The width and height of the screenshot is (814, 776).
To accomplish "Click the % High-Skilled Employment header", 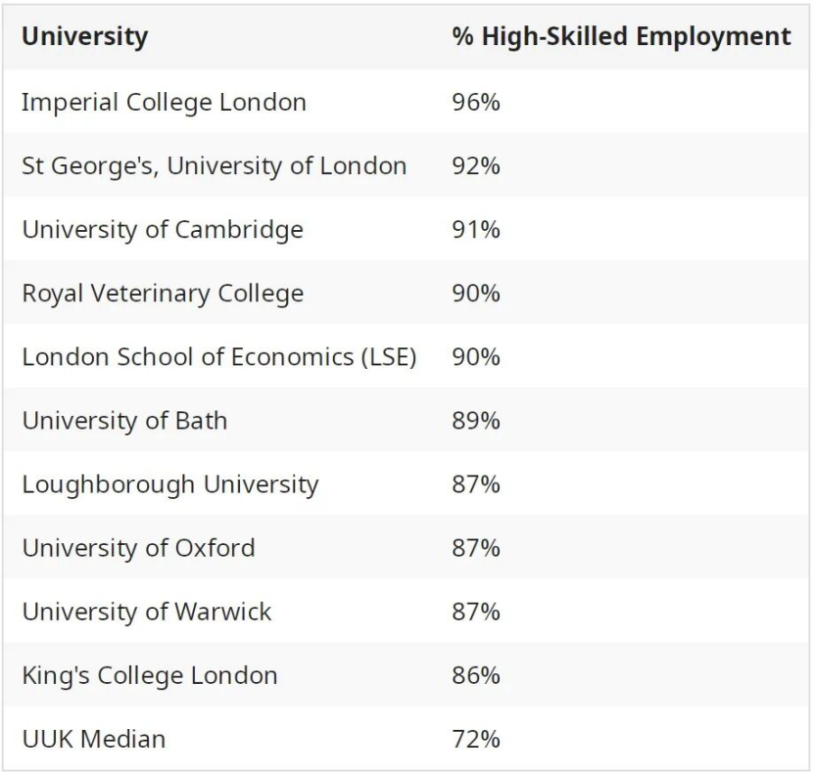I will pos(621,37).
